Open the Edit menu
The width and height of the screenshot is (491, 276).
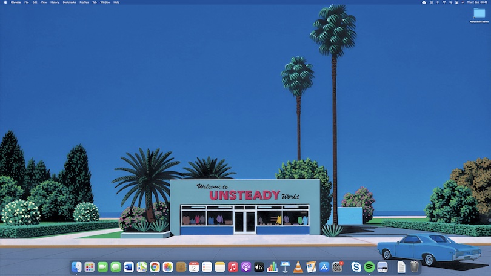coord(35,2)
